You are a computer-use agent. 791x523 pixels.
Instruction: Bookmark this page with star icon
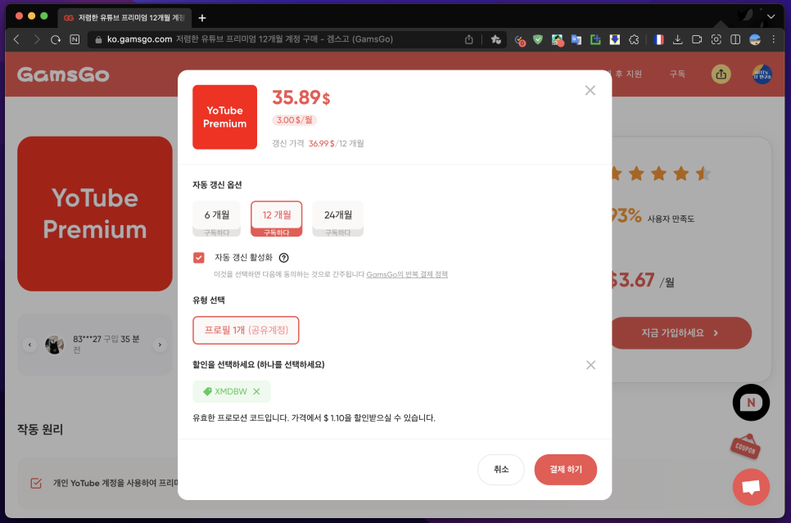(x=496, y=39)
